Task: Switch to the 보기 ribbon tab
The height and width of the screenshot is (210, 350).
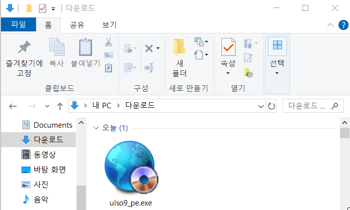Action: pos(109,25)
